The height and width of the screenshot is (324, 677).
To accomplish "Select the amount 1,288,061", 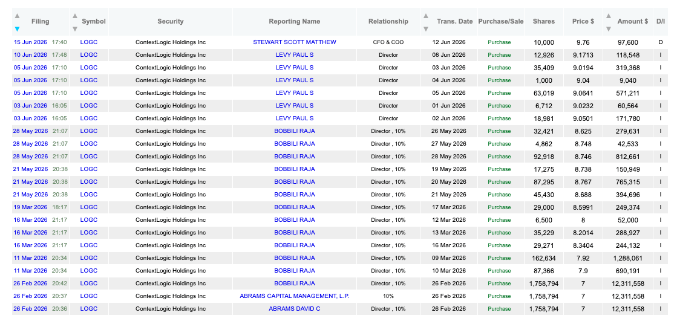I will pos(628,258).
